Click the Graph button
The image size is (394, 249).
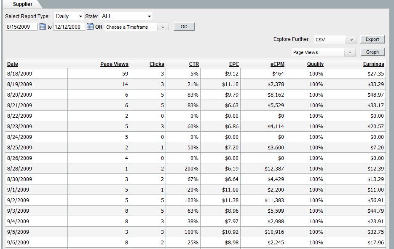(x=372, y=52)
